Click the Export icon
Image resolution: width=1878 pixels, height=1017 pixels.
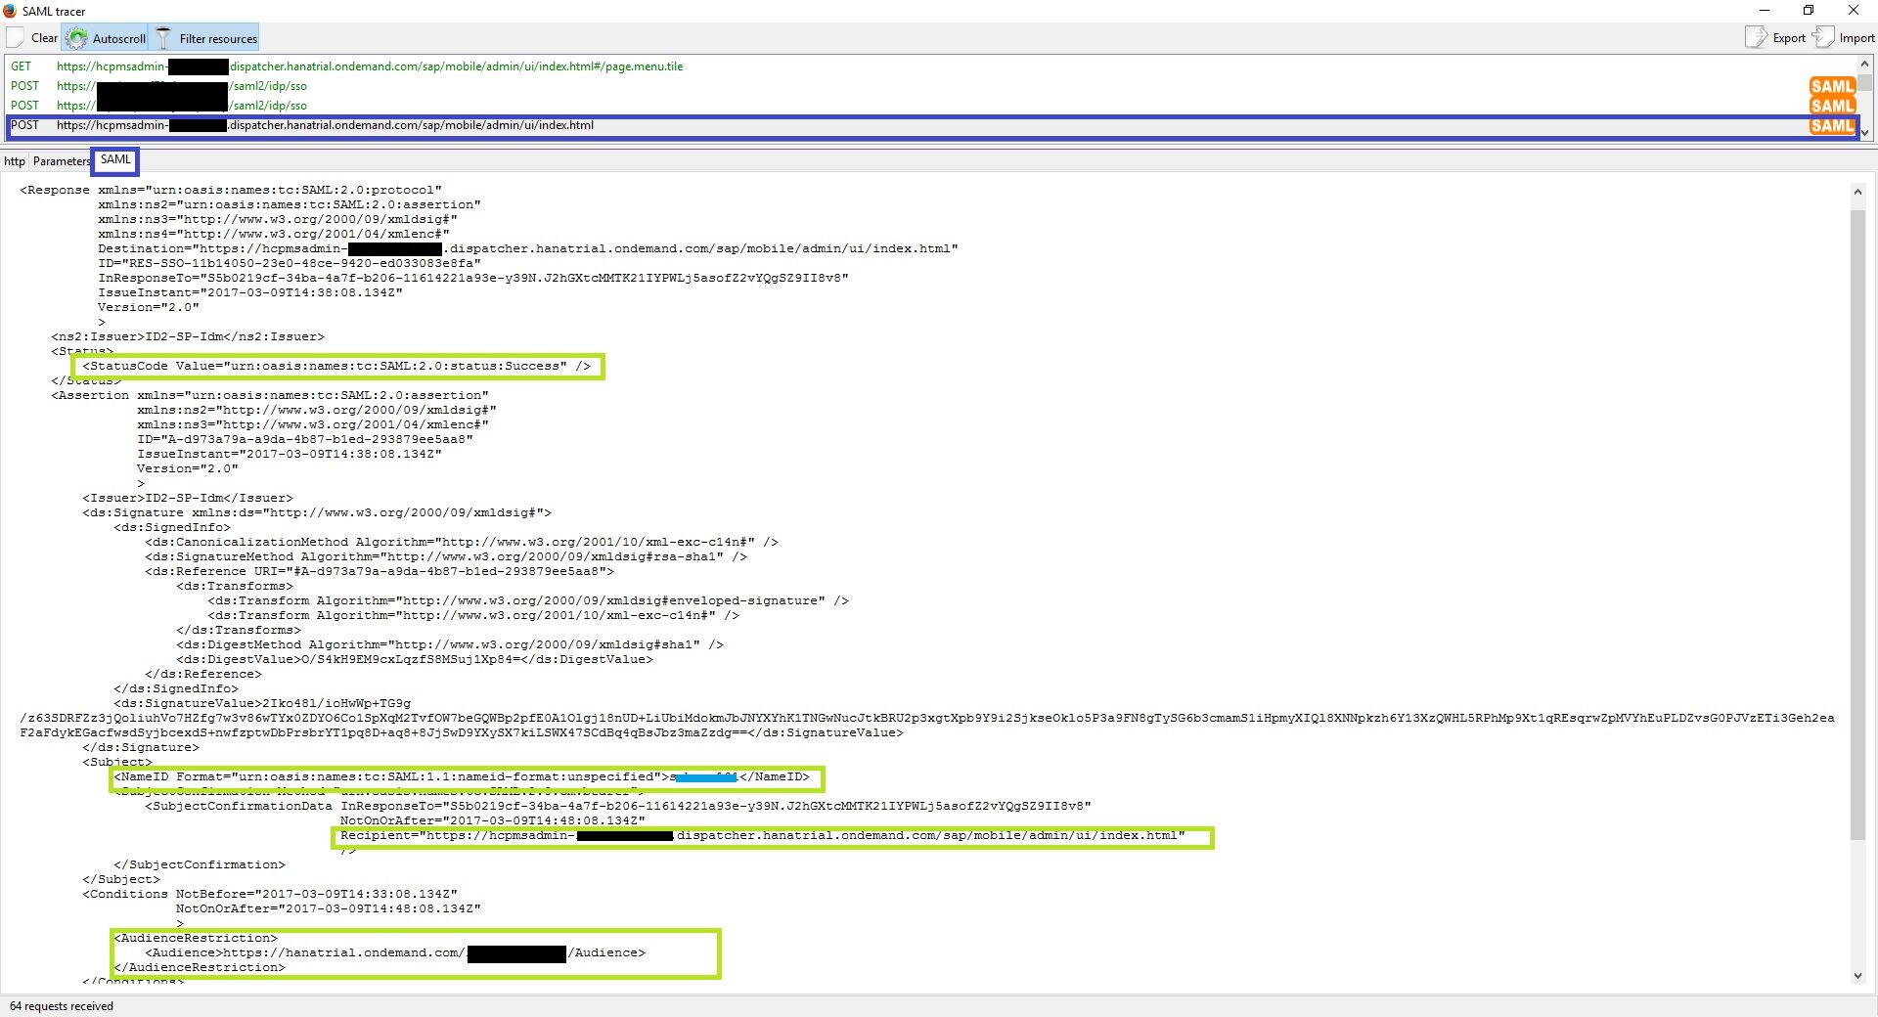pos(1756,37)
